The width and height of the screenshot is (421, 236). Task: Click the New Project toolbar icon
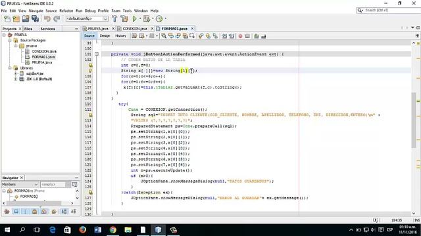[x=16, y=19]
